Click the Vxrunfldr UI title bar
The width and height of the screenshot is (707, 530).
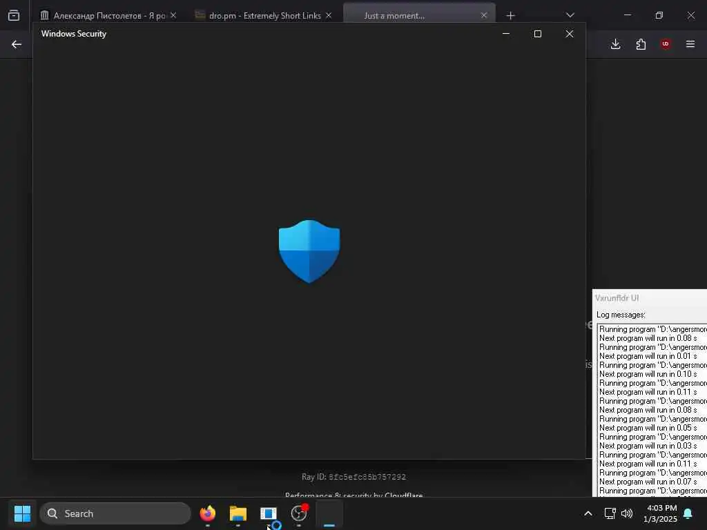tap(650, 298)
